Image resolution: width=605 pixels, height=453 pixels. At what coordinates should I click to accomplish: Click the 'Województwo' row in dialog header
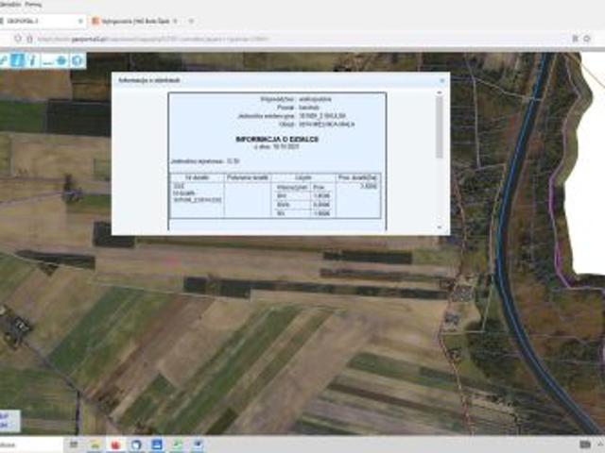click(296, 99)
